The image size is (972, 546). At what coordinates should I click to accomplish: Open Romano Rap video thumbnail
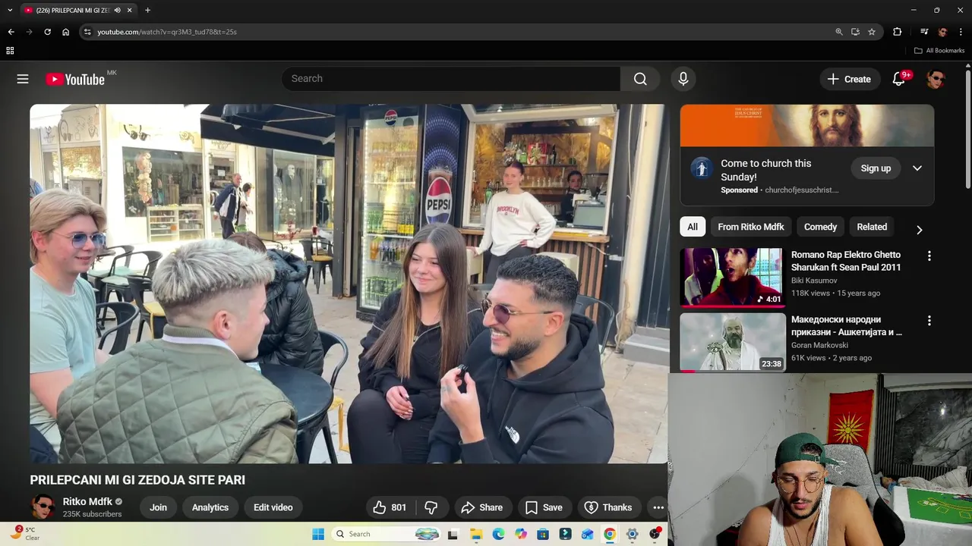point(732,277)
